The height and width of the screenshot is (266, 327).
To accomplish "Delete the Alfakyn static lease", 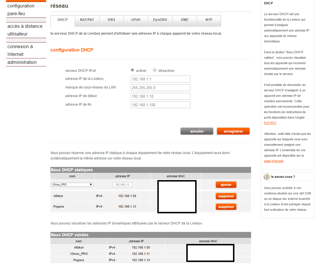I will point(226,196).
